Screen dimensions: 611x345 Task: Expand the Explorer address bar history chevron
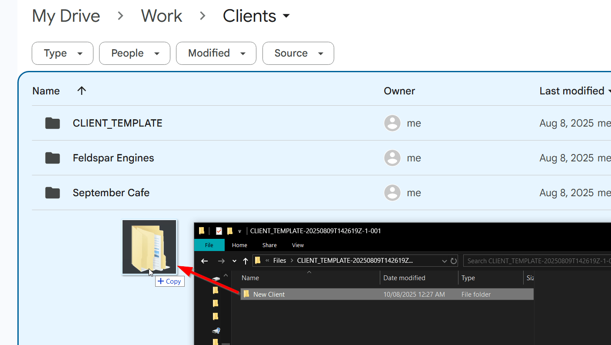point(444,261)
